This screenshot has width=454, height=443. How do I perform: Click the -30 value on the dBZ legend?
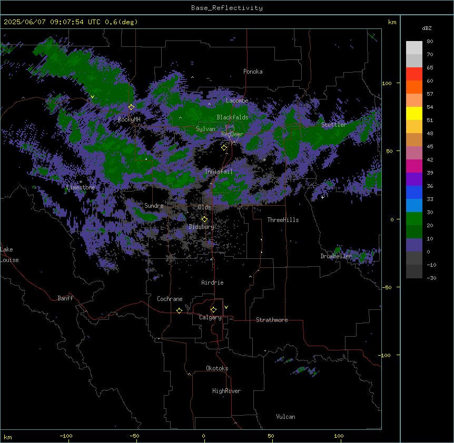(431, 278)
